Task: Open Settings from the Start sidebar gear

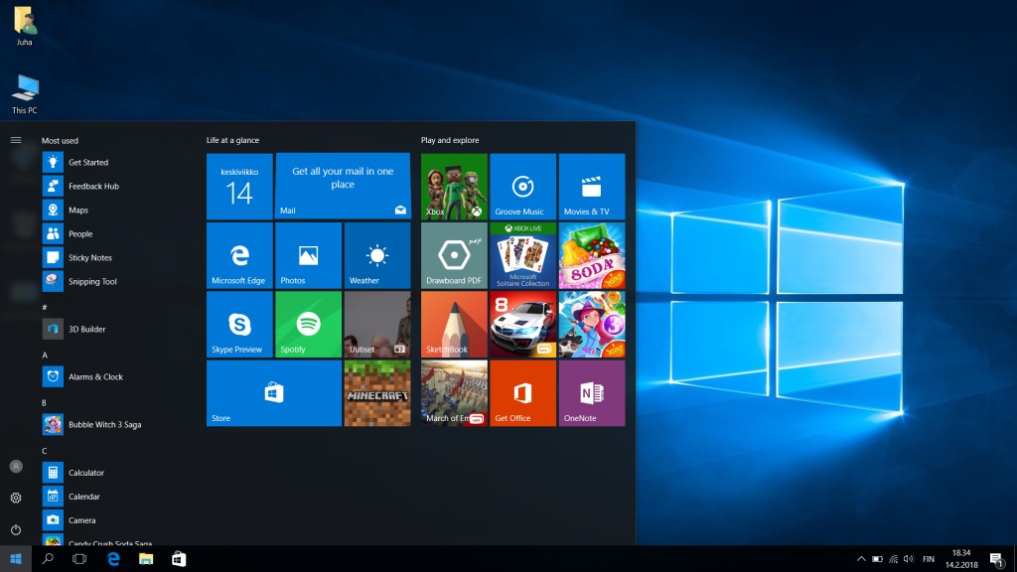Action: pos(16,498)
